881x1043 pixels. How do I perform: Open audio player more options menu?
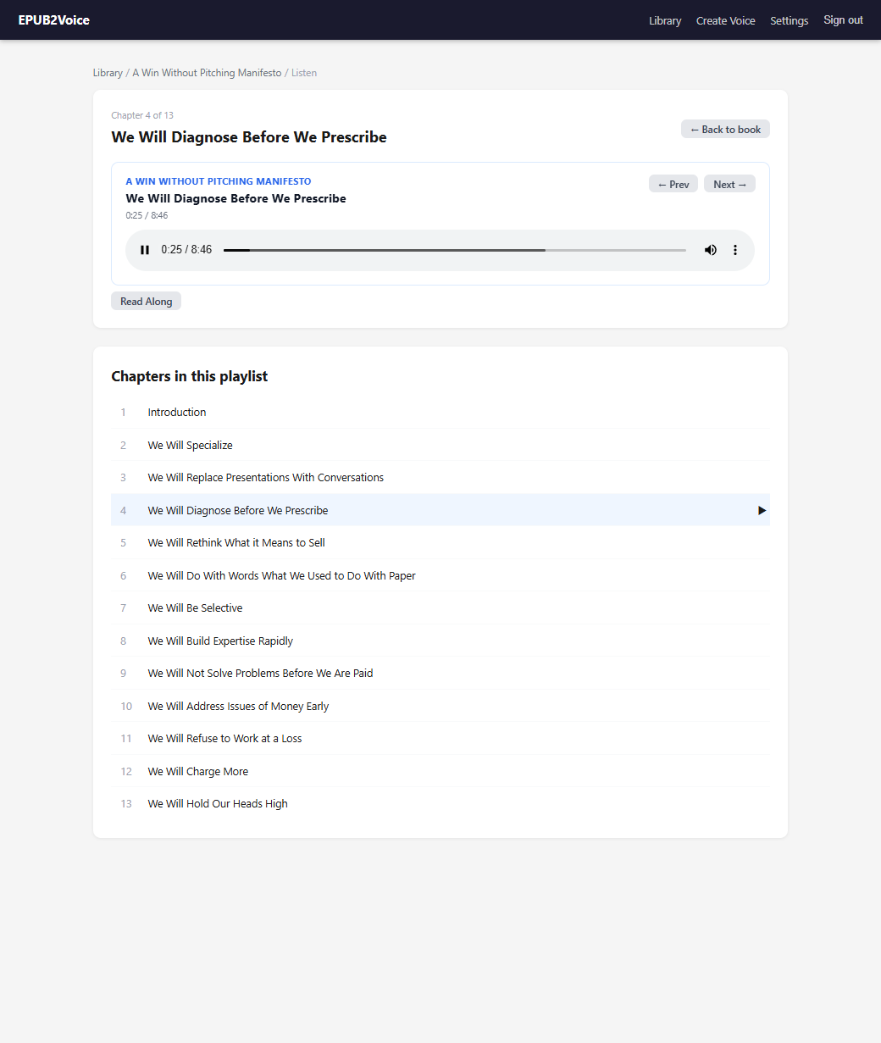click(735, 250)
